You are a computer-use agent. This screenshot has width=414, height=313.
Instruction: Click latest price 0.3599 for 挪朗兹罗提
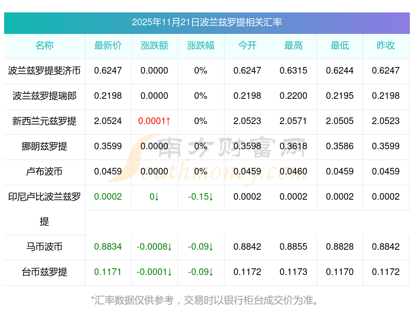(x=108, y=146)
